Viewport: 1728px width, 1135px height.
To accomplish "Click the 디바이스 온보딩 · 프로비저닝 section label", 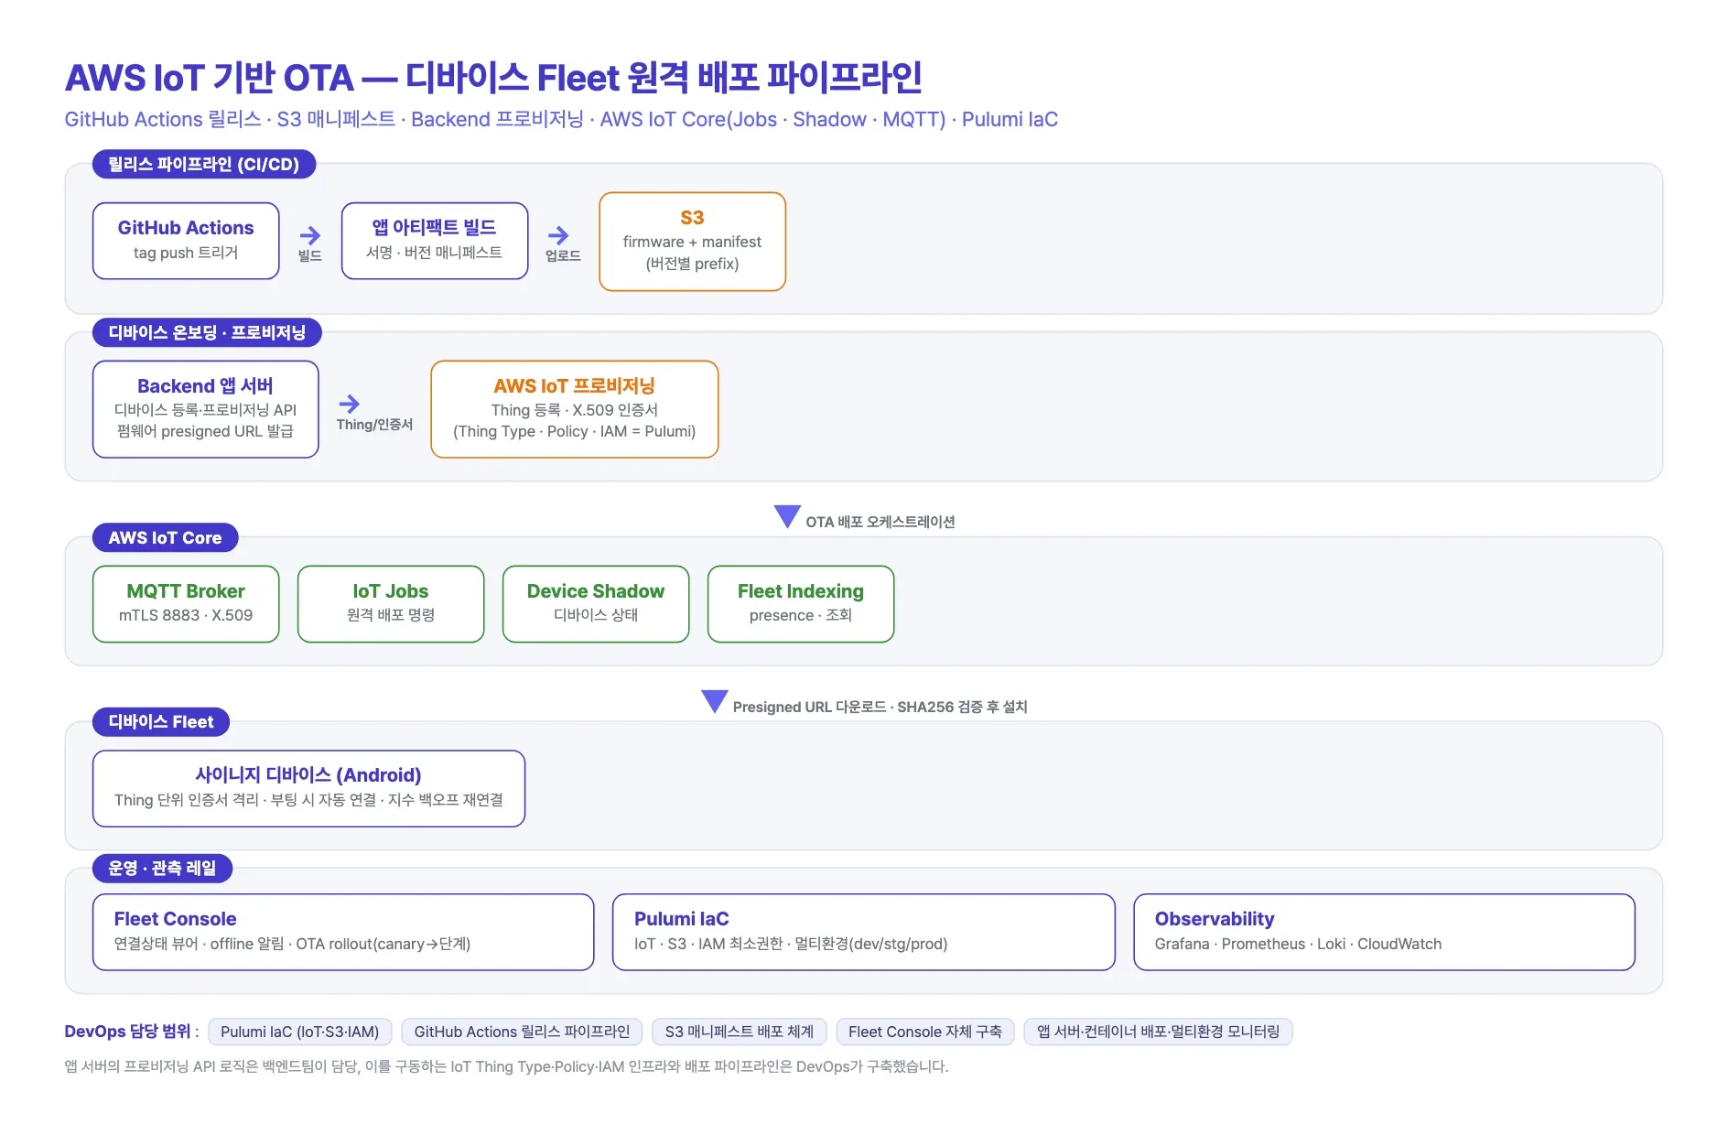I will [x=207, y=332].
